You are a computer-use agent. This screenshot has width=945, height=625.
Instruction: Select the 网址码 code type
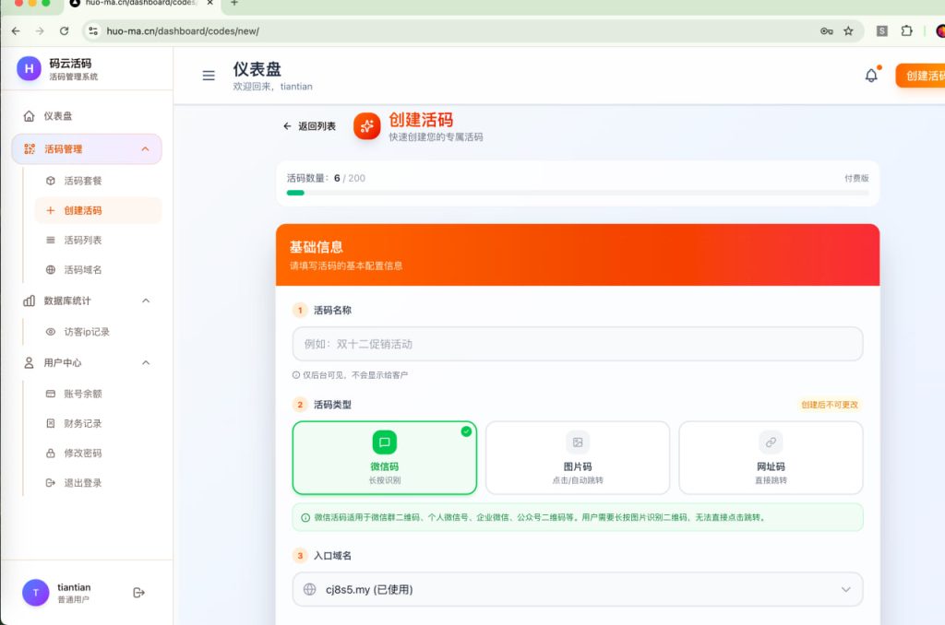click(x=771, y=458)
